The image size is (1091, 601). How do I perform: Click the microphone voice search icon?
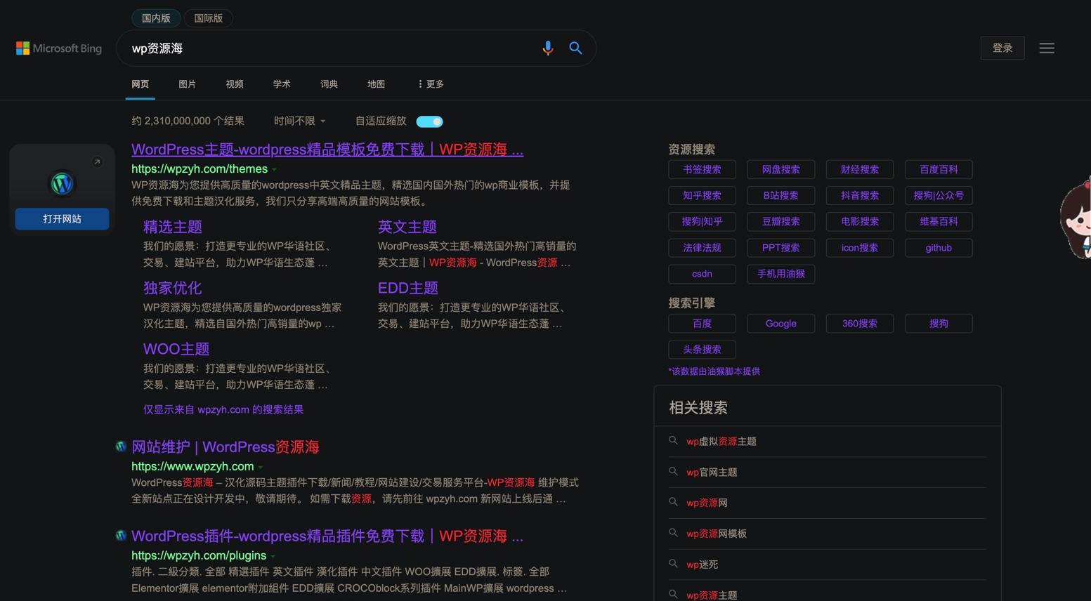point(548,48)
